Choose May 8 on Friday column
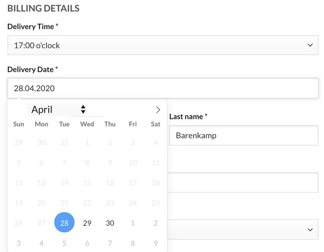324x252 pixels. (x=133, y=243)
